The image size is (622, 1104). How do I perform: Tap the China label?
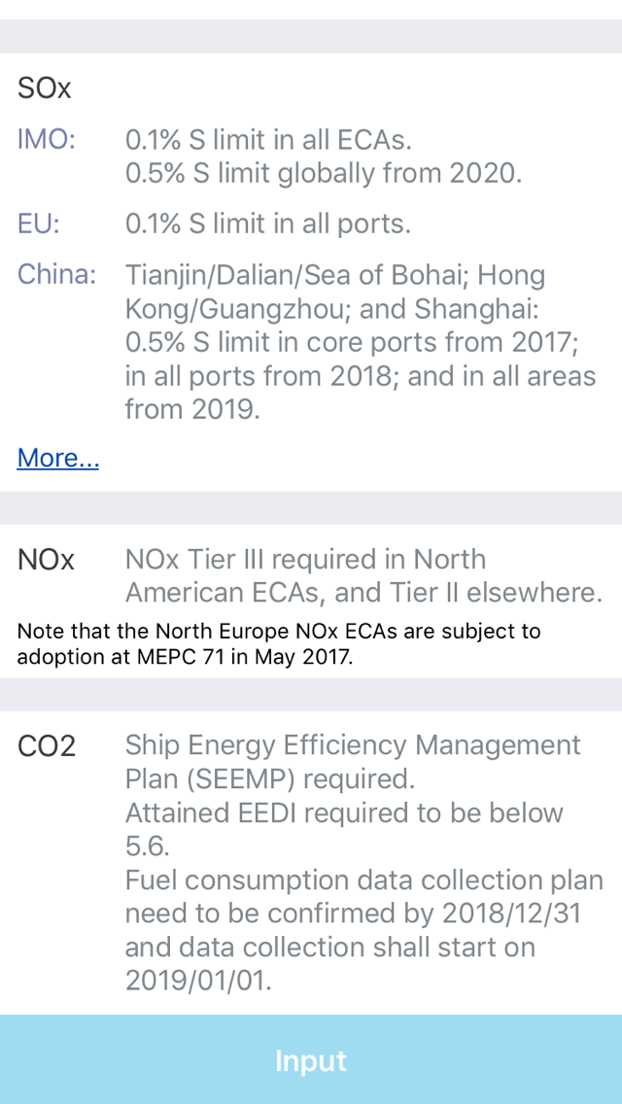pos(56,274)
